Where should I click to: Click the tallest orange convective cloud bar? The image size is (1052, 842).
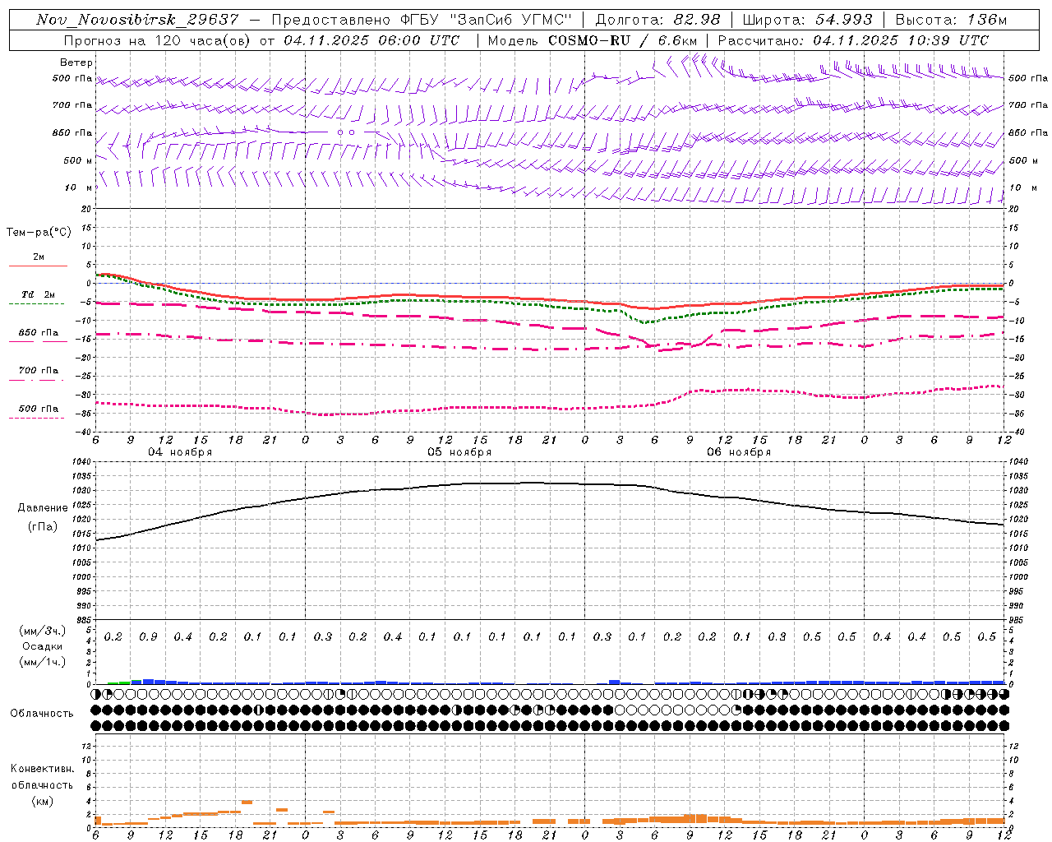point(247,802)
